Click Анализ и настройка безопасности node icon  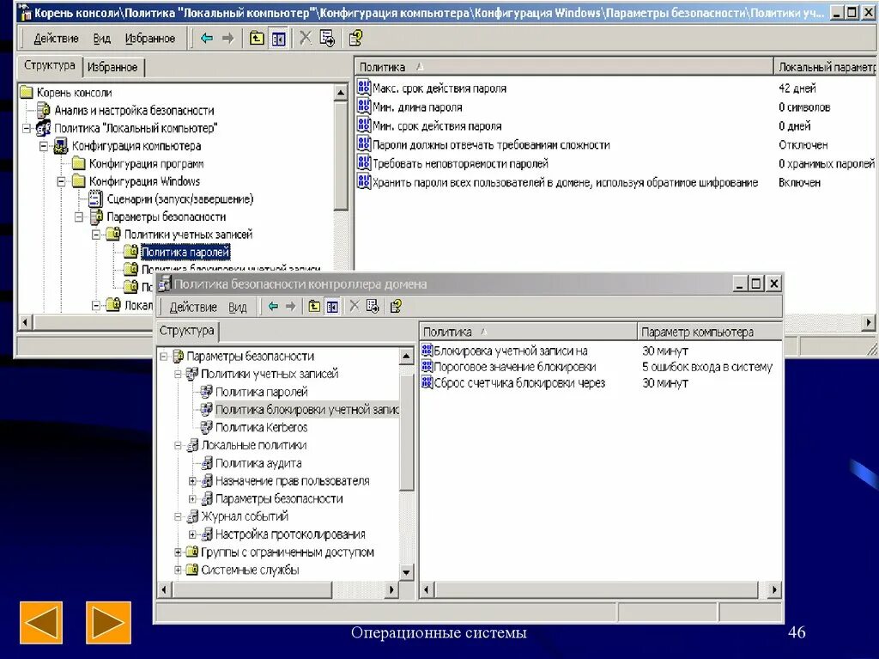44,109
